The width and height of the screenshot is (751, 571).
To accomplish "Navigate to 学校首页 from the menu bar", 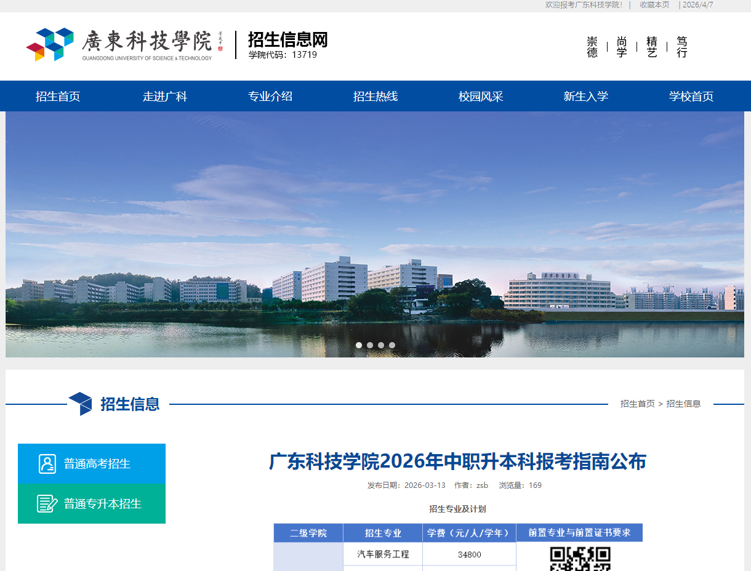I will (691, 96).
